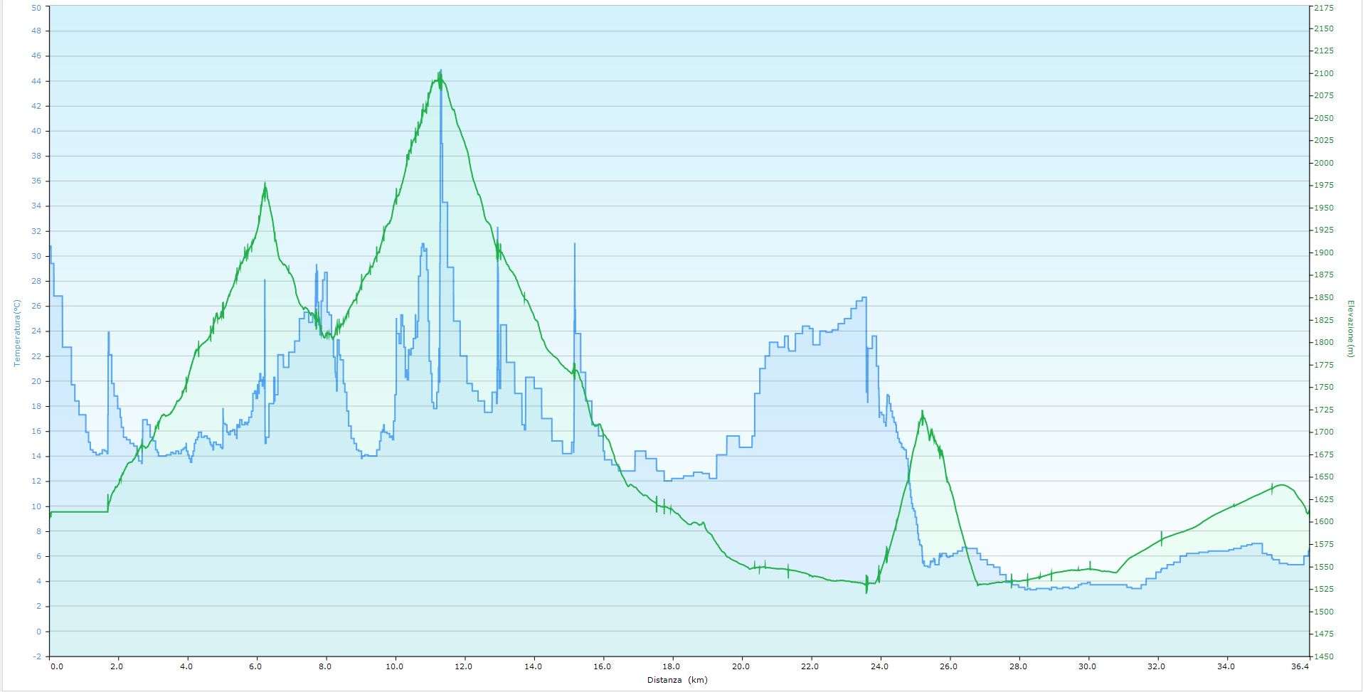Viewport: 1363px width, 692px height.
Task: Select the green elevation peak near 25 km
Action: coord(922,412)
